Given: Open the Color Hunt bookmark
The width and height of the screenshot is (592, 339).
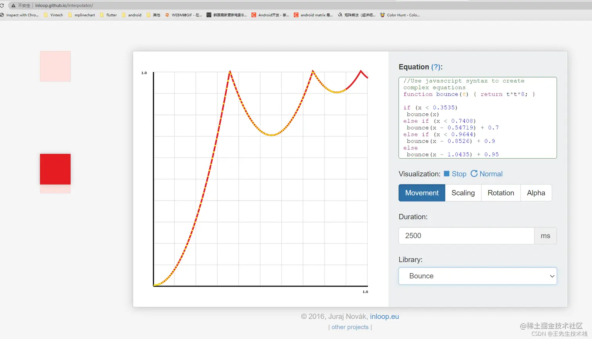Looking at the screenshot, I should pyautogui.click(x=400, y=15).
